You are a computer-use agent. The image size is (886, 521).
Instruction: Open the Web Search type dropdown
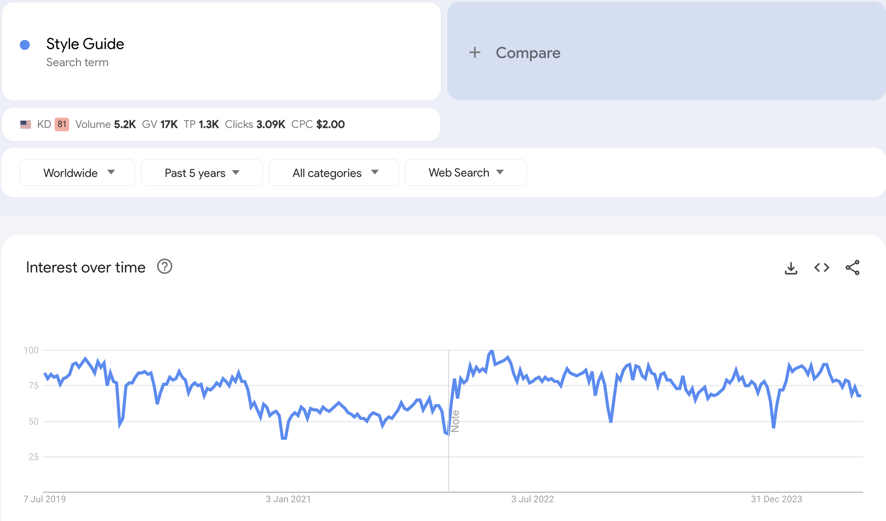pyautogui.click(x=465, y=173)
